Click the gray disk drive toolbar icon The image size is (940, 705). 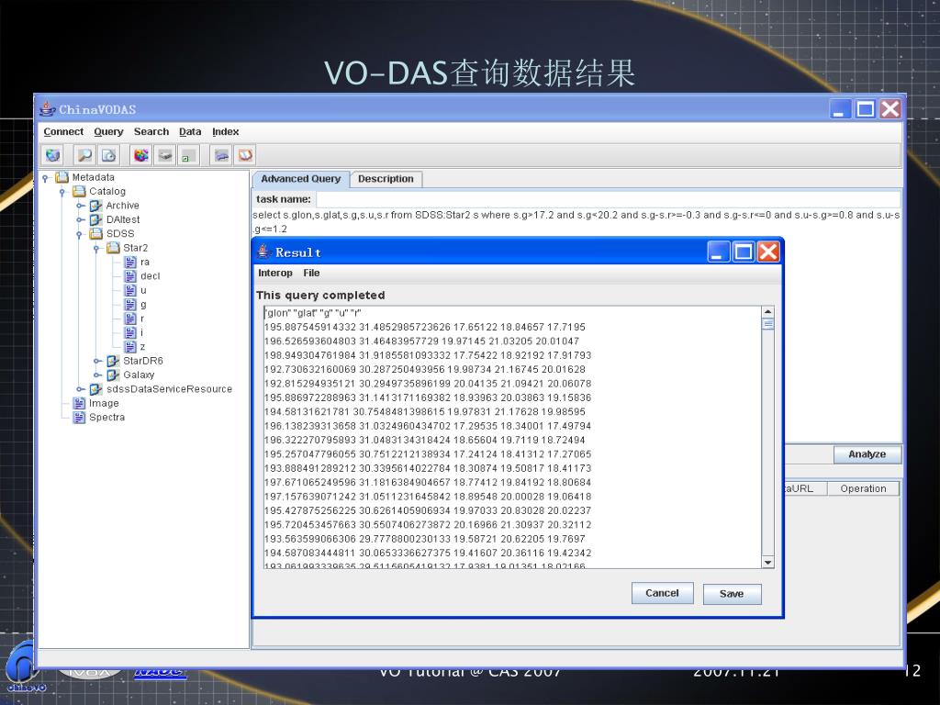tap(165, 155)
